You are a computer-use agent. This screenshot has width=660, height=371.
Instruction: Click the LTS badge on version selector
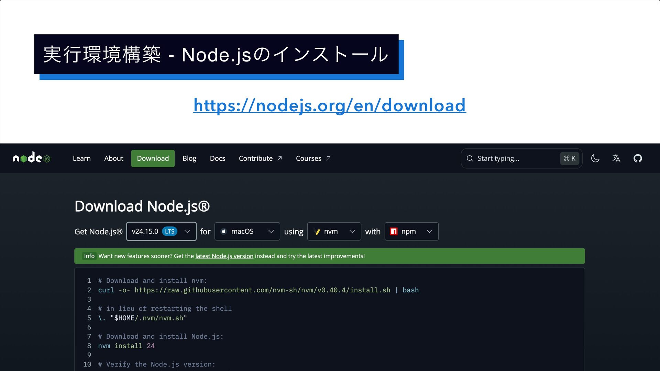[x=169, y=232]
